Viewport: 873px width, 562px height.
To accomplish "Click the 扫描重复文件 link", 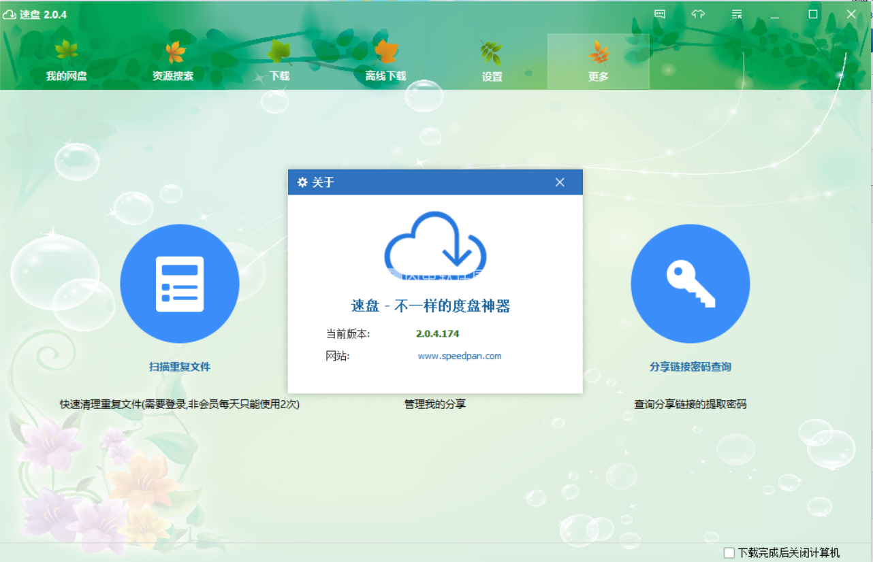I will point(180,367).
